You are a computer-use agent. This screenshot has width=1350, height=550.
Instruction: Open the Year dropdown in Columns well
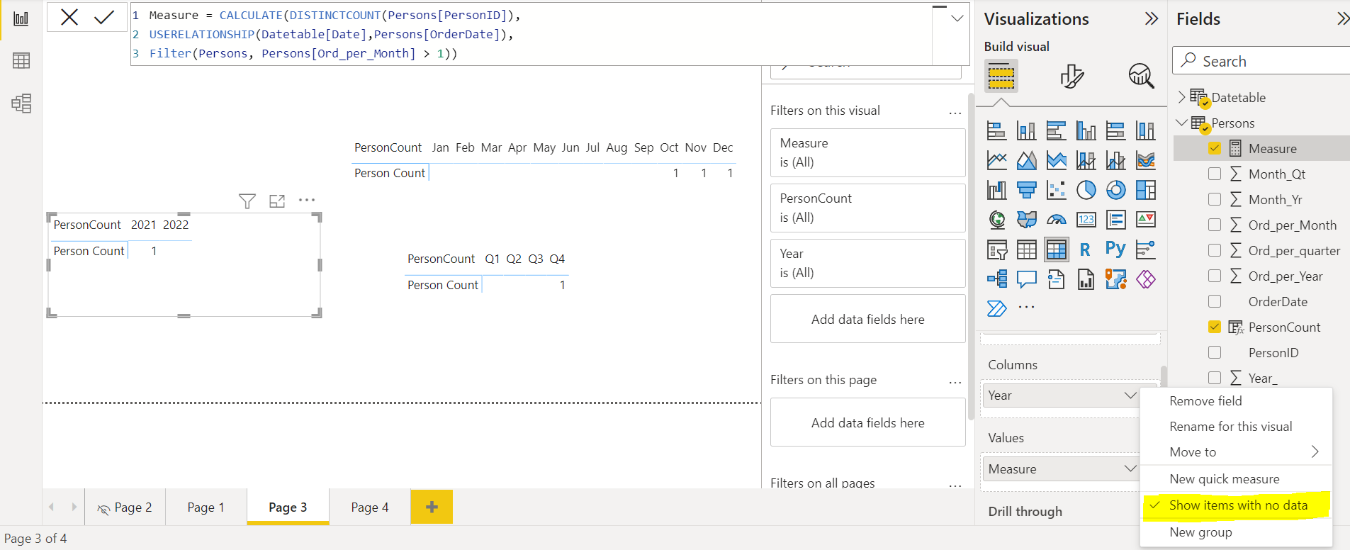(1130, 395)
